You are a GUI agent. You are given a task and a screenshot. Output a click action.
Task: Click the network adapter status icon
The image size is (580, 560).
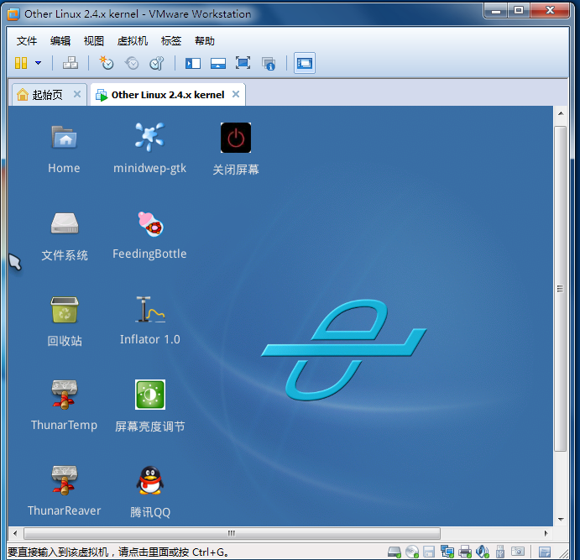tap(447, 552)
